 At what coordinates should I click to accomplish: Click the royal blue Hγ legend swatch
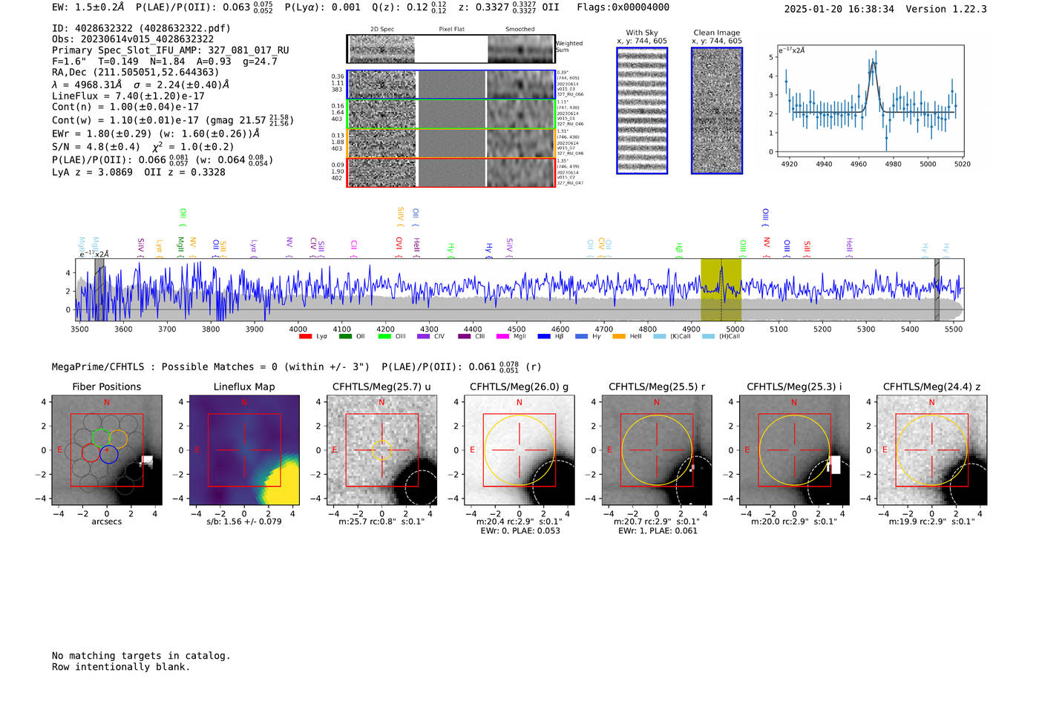pyautogui.click(x=581, y=337)
